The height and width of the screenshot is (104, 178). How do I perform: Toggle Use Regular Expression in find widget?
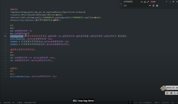pyautogui.click(x=148, y=2)
